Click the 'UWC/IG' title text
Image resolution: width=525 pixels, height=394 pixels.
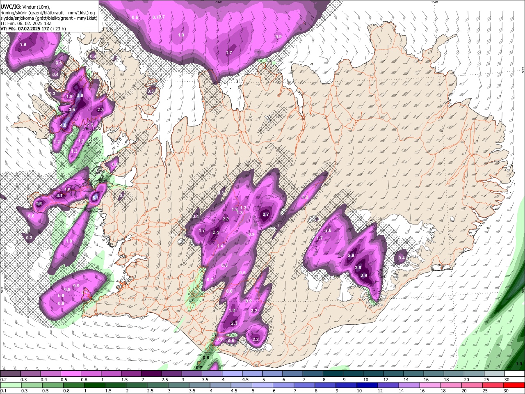[9, 7]
